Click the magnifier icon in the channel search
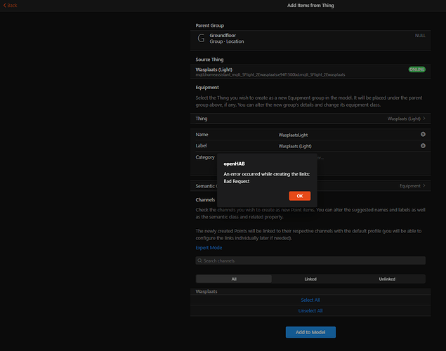 click(200, 261)
